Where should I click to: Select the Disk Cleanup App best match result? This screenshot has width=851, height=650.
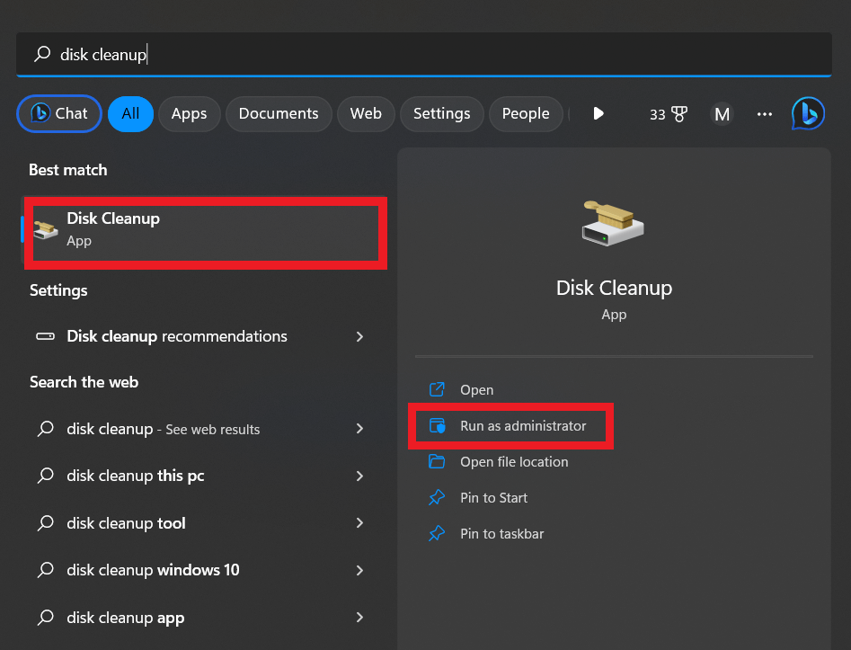[x=205, y=229]
